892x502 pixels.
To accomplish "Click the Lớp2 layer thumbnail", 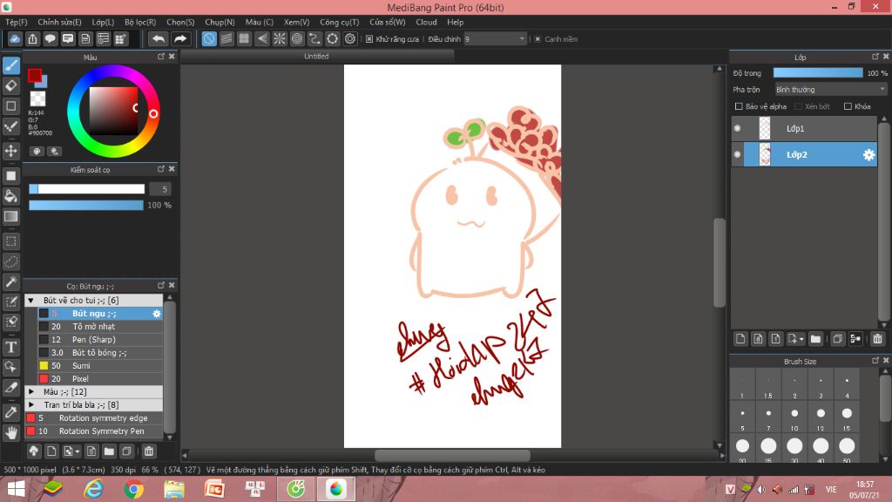I will (x=765, y=155).
